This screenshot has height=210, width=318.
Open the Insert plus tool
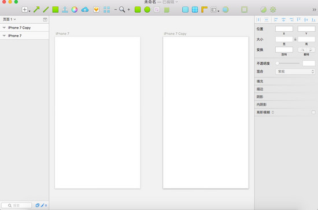point(25,9)
